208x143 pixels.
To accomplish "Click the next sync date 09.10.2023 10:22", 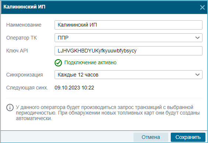I will (x=74, y=88).
